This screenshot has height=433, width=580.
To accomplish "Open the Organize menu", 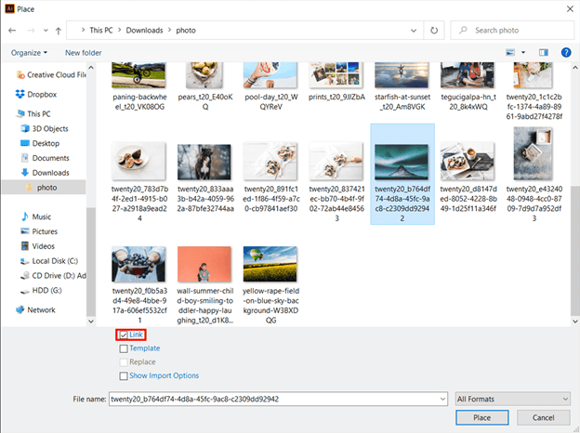I will tap(30, 52).
